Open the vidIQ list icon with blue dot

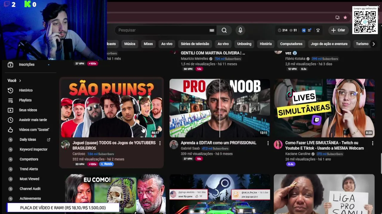click(309, 30)
